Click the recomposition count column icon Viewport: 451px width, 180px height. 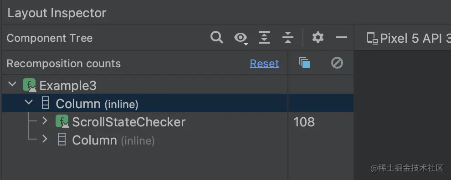[304, 63]
